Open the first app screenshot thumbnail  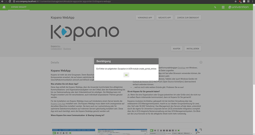74,132
